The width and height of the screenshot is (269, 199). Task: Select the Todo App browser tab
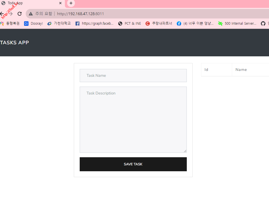(28, 3)
